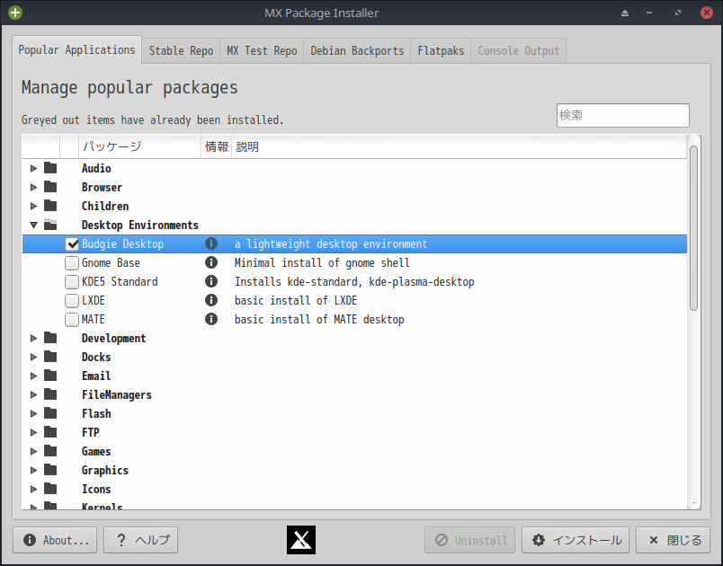Click the インストール install button
Screen dimensions: 723x566
(576, 540)
